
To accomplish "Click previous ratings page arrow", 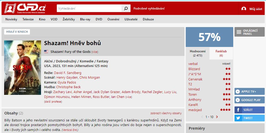I will pos(202,117).
